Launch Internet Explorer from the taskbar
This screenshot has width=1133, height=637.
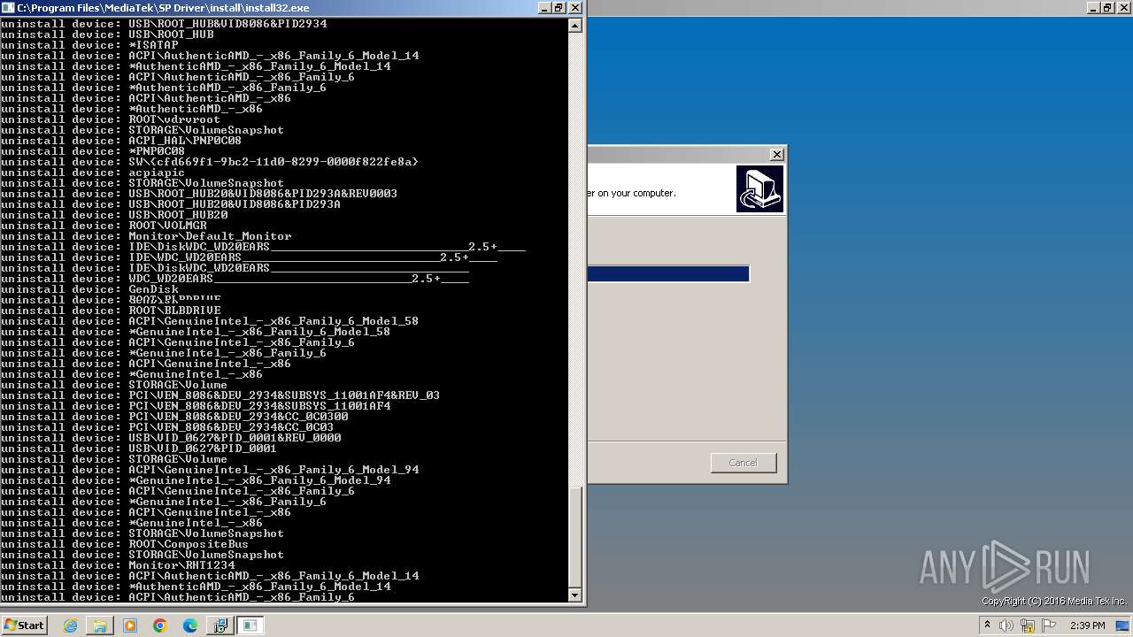point(71,625)
